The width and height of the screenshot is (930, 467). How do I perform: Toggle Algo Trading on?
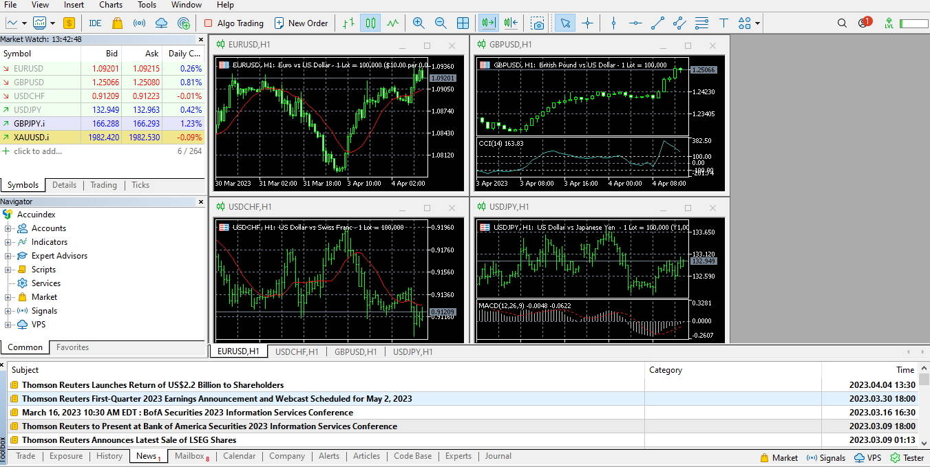tap(233, 23)
